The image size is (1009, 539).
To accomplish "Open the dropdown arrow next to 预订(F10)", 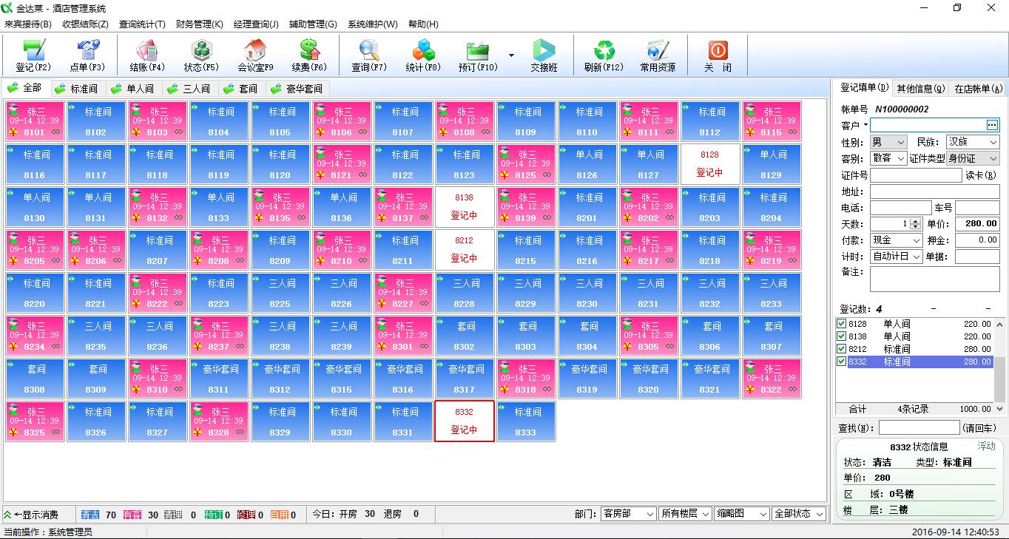I will click(511, 55).
